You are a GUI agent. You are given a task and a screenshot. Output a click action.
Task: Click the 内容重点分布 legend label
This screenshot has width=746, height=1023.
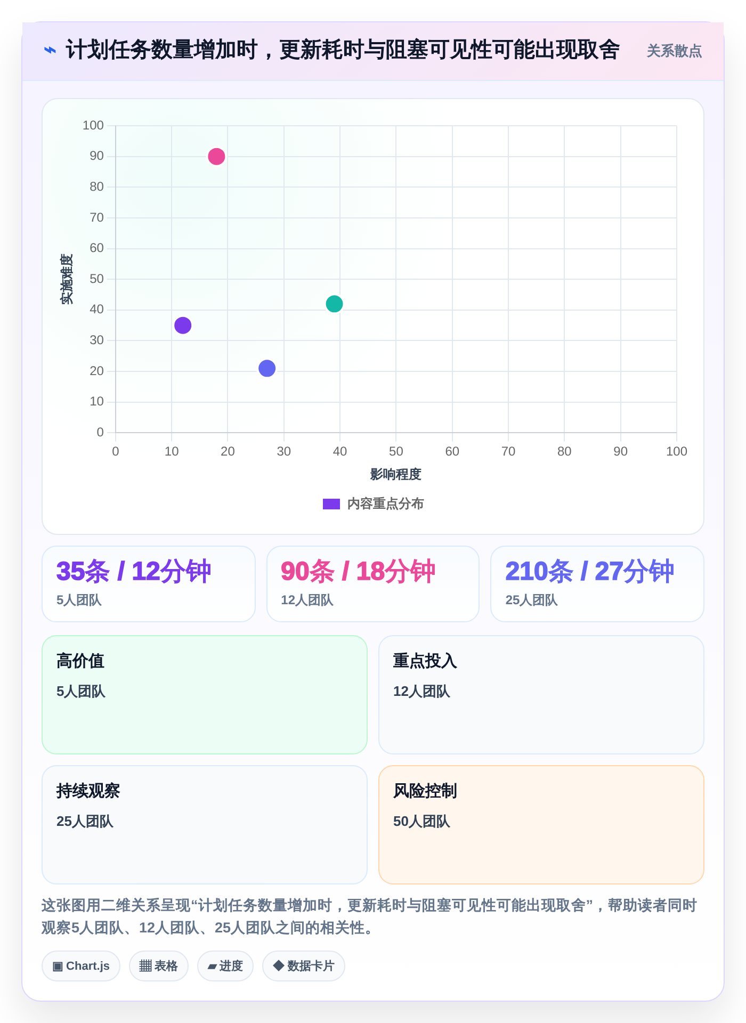tap(385, 504)
